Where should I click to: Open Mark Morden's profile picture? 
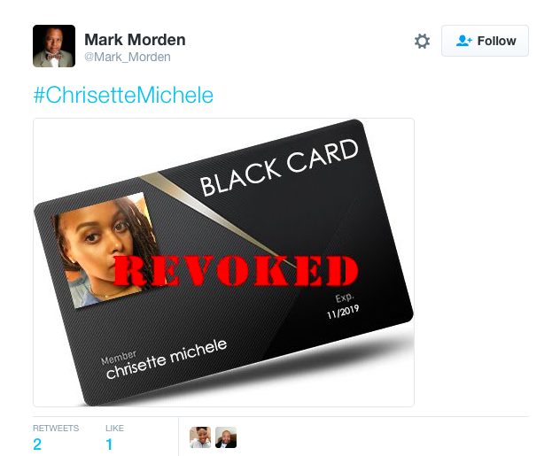(54, 46)
